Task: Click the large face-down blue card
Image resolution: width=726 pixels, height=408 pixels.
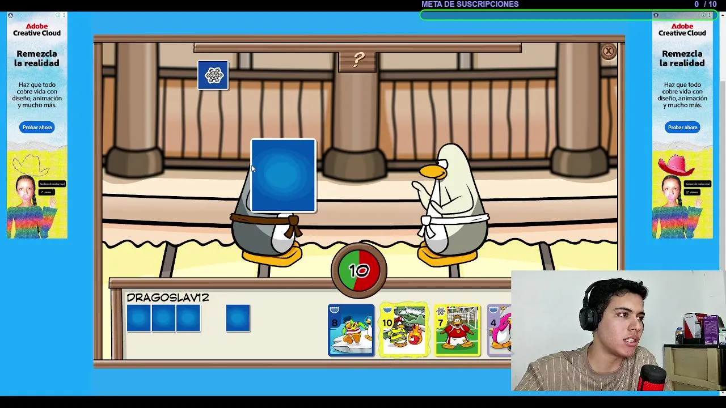Action: pyautogui.click(x=283, y=176)
